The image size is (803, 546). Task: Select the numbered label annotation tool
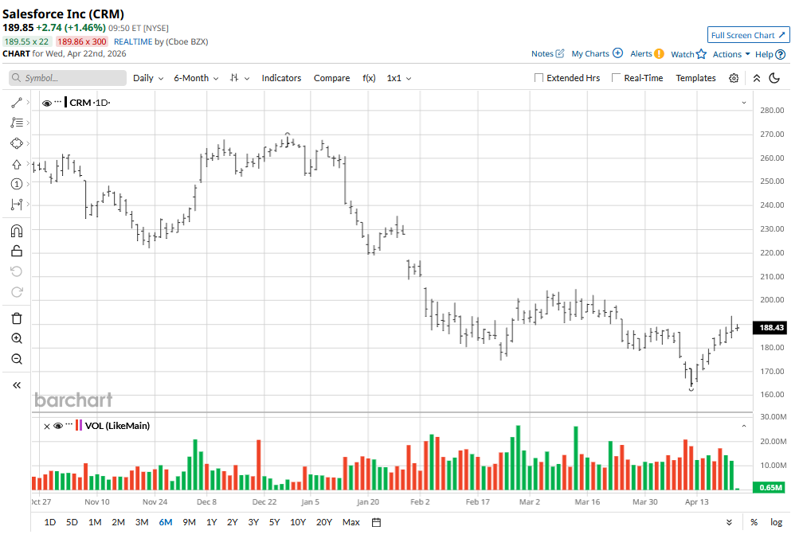pos(17,184)
